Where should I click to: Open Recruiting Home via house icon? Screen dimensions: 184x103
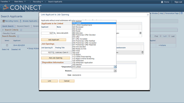pyautogui.click(x=3, y=21)
